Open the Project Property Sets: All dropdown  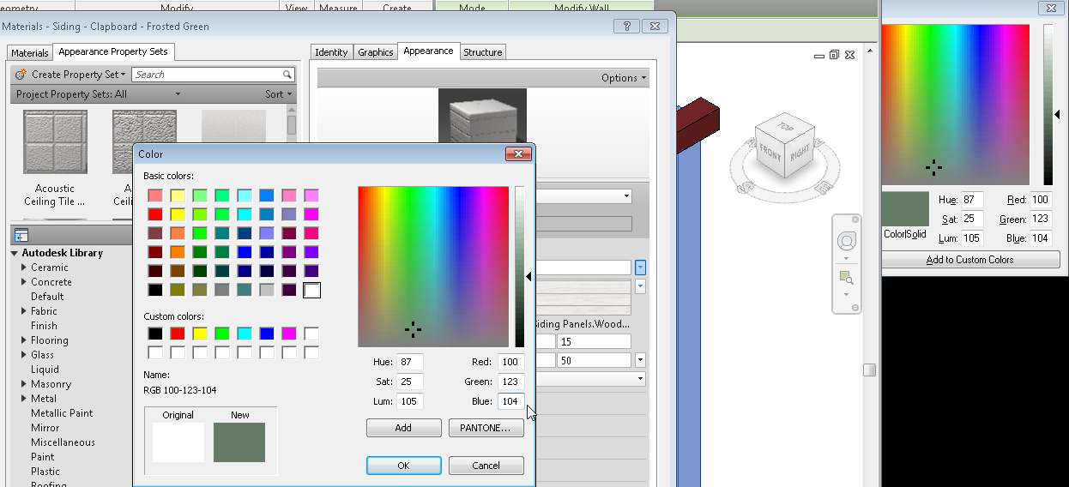pos(178,94)
